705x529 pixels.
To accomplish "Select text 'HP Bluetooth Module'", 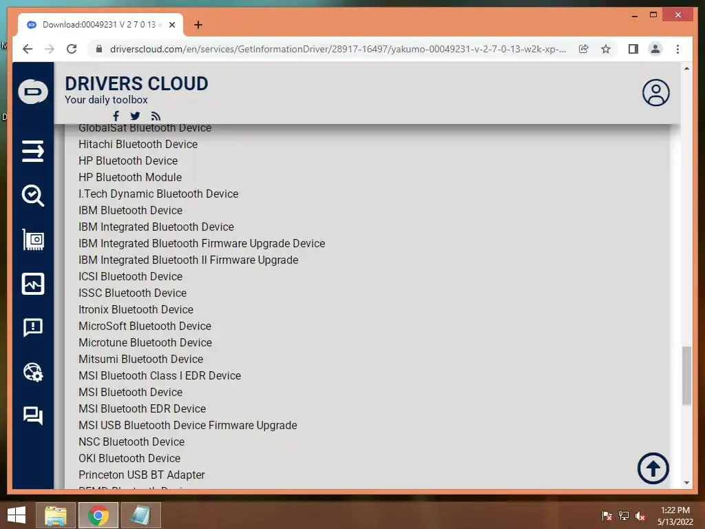I will pos(130,177).
